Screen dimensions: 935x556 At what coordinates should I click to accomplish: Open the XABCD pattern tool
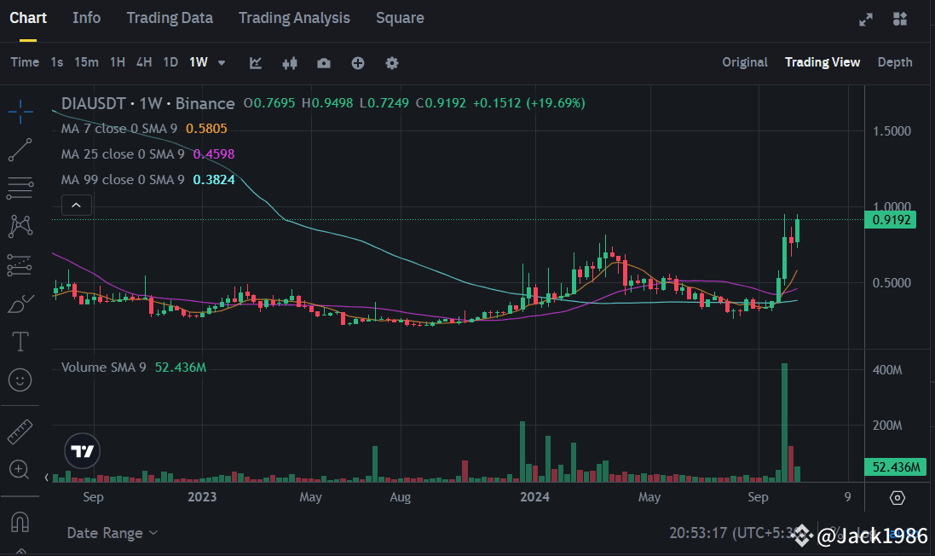pos(20,225)
